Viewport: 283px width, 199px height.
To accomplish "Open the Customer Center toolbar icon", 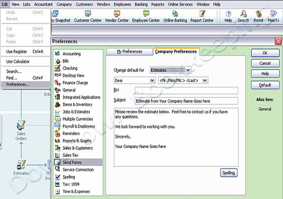I will [x=88, y=17].
